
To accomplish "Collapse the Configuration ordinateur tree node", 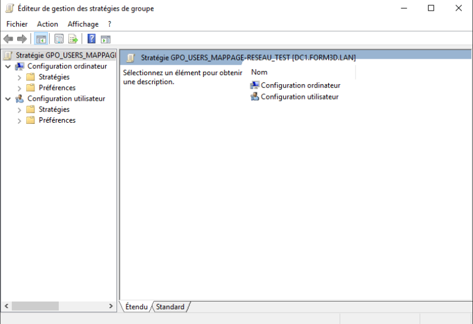I will 8,66.
